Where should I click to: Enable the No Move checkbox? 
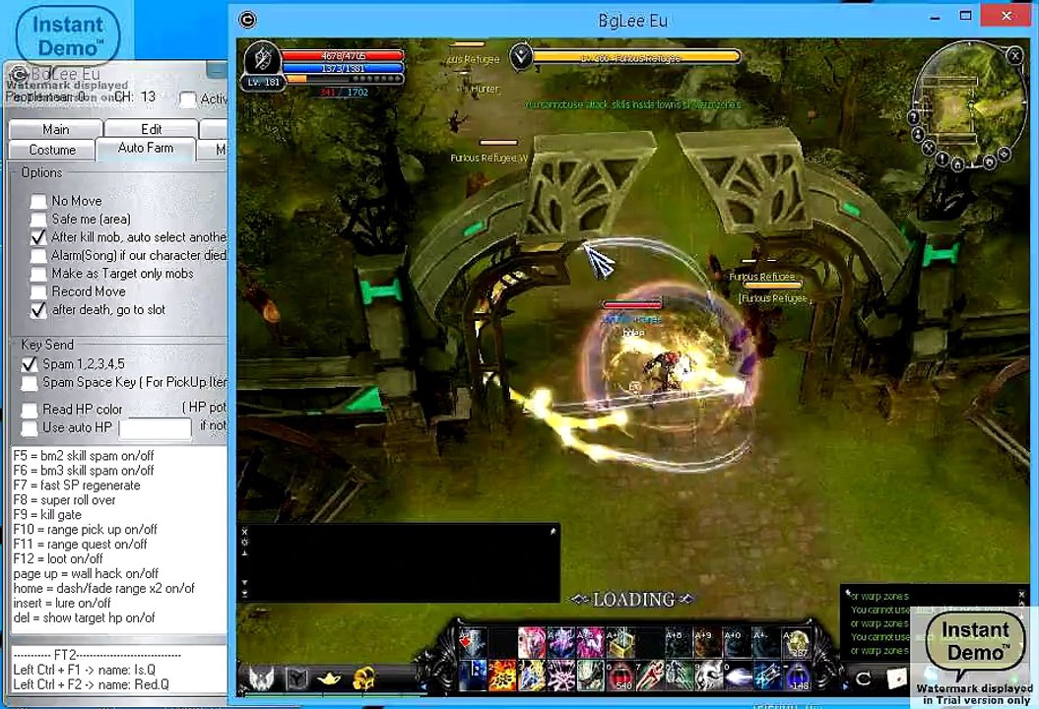coord(38,201)
